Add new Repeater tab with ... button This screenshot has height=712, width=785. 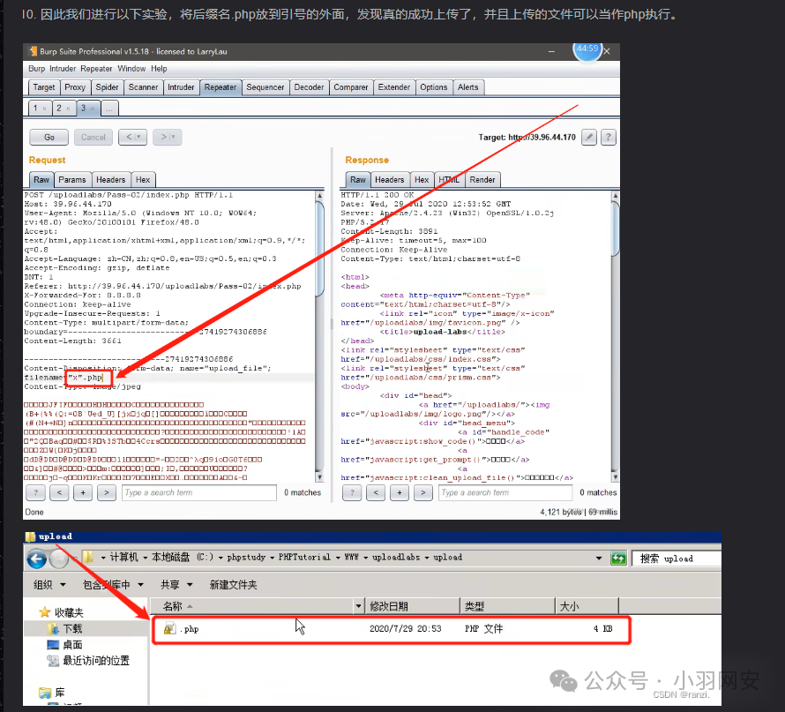click(109, 109)
